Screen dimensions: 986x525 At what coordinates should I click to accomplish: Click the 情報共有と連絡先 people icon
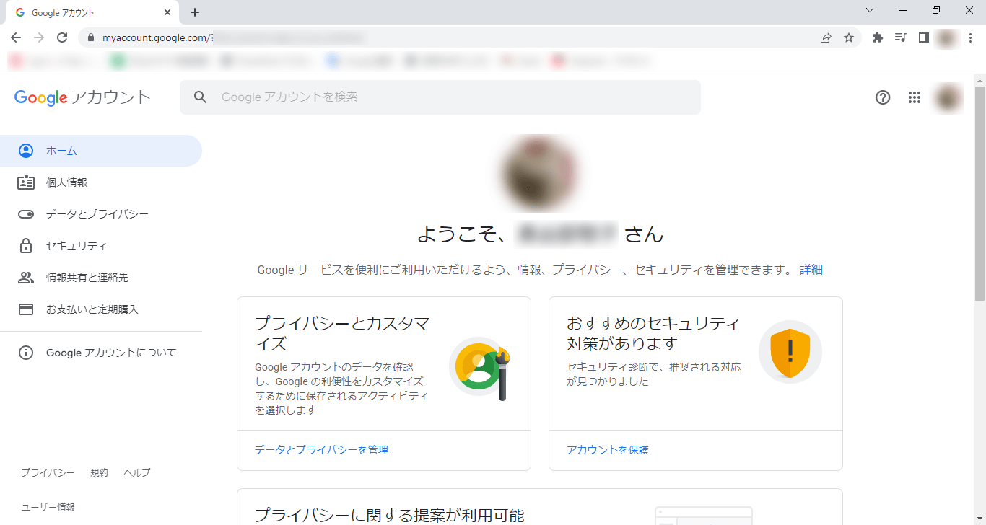coord(26,278)
